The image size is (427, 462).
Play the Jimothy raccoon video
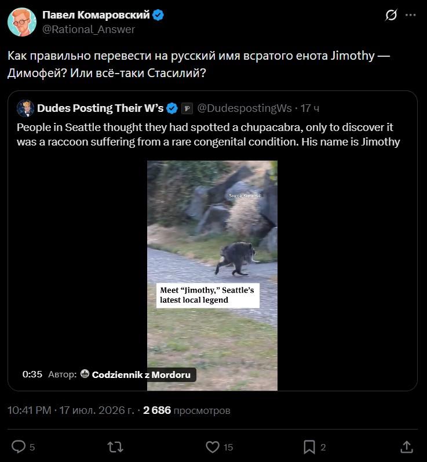click(212, 275)
